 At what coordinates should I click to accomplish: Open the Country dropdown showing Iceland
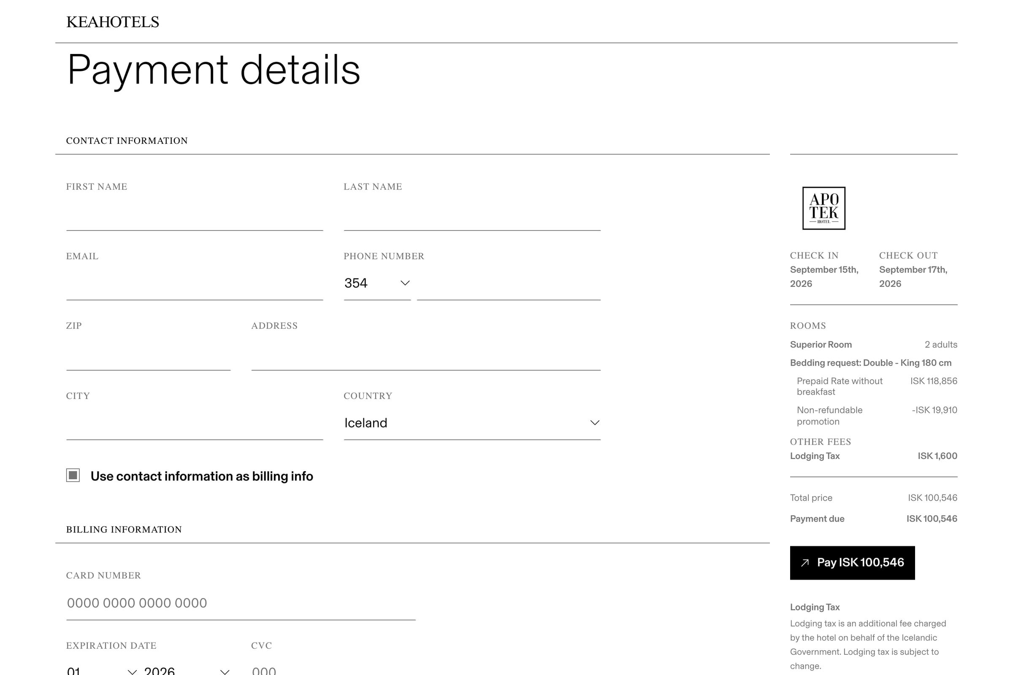tap(472, 423)
